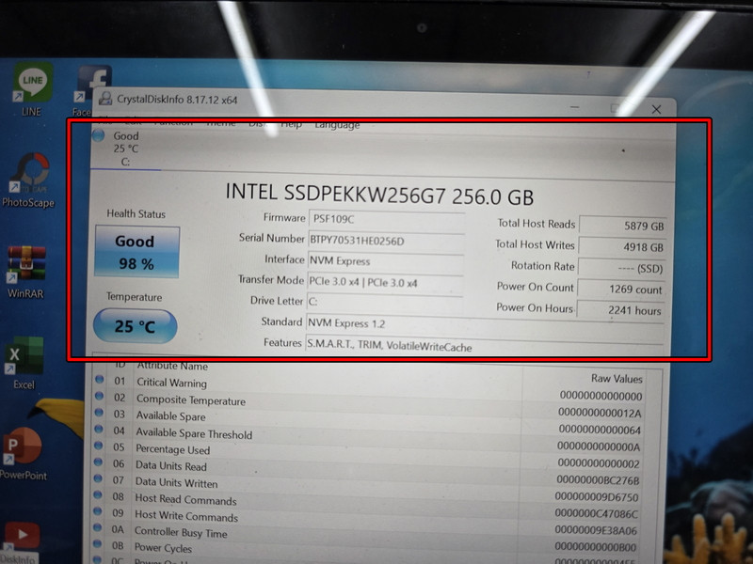This screenshot has width=753, height=564.
Task: Click status orb for Power Cycles row
Action: tap(98, 544)
